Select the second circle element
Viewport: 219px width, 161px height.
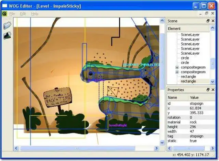(185, 62)
